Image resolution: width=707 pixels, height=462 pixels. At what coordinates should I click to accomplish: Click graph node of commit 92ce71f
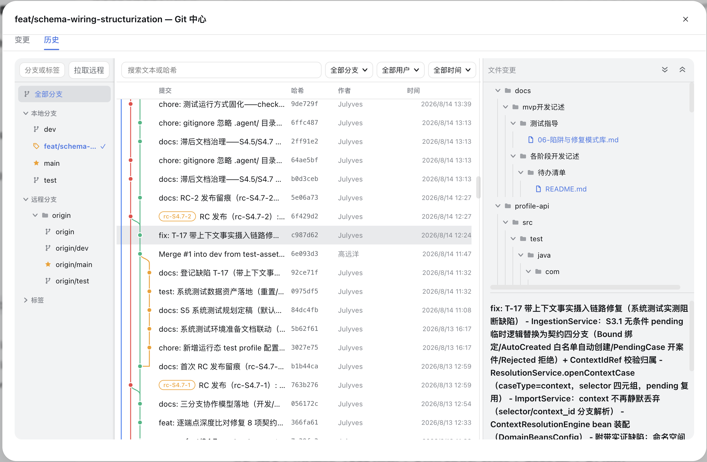coord(149,273)
